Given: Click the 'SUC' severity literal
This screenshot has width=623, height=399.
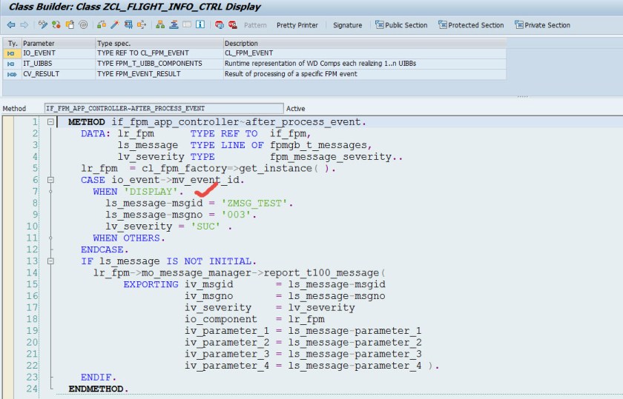Looking at the screenshot, I should tap(205, 226).
